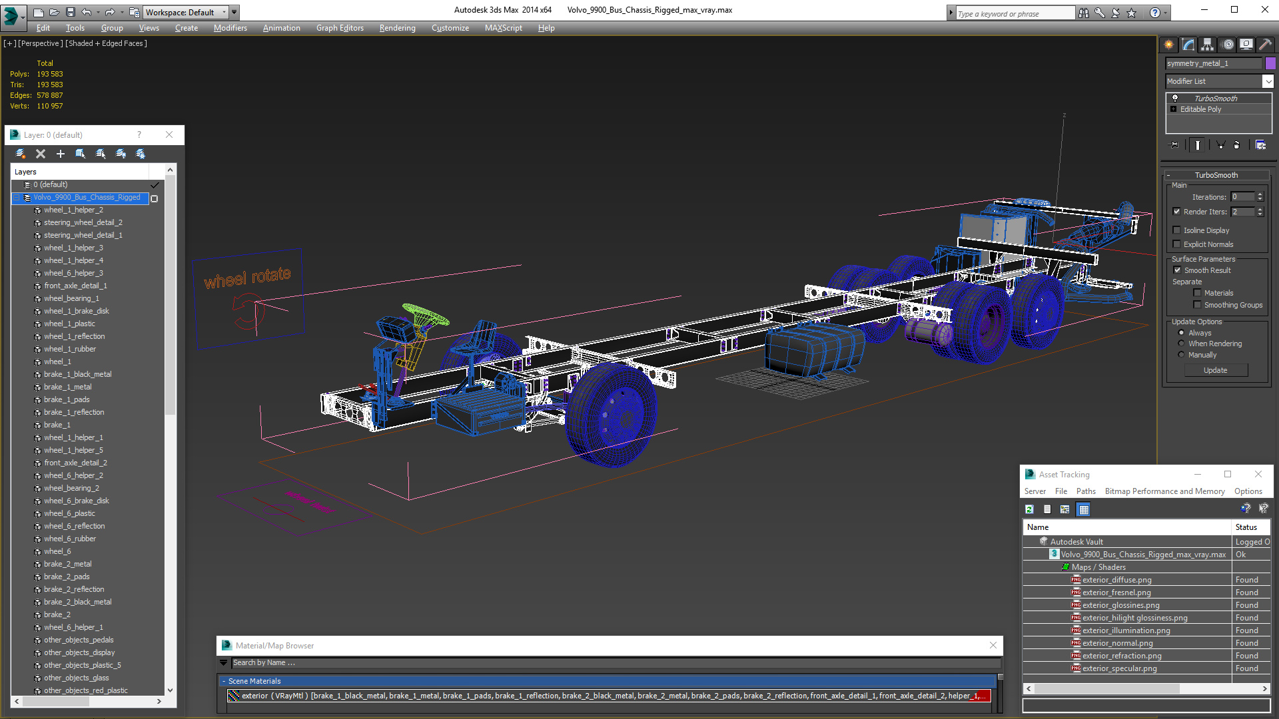Click the binoculars search icon
Screen dimensions: 1279x719
pyautogui.click(x=1084, y=13)
